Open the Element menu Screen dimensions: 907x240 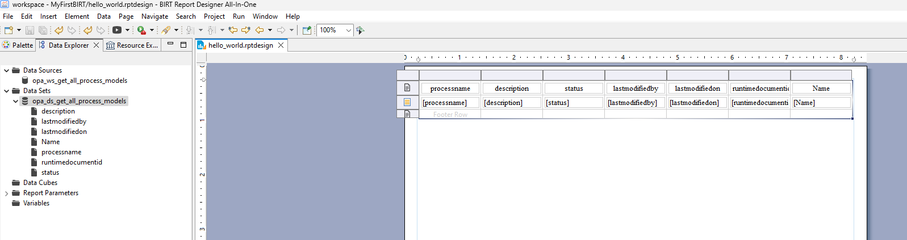pos(77,16)
